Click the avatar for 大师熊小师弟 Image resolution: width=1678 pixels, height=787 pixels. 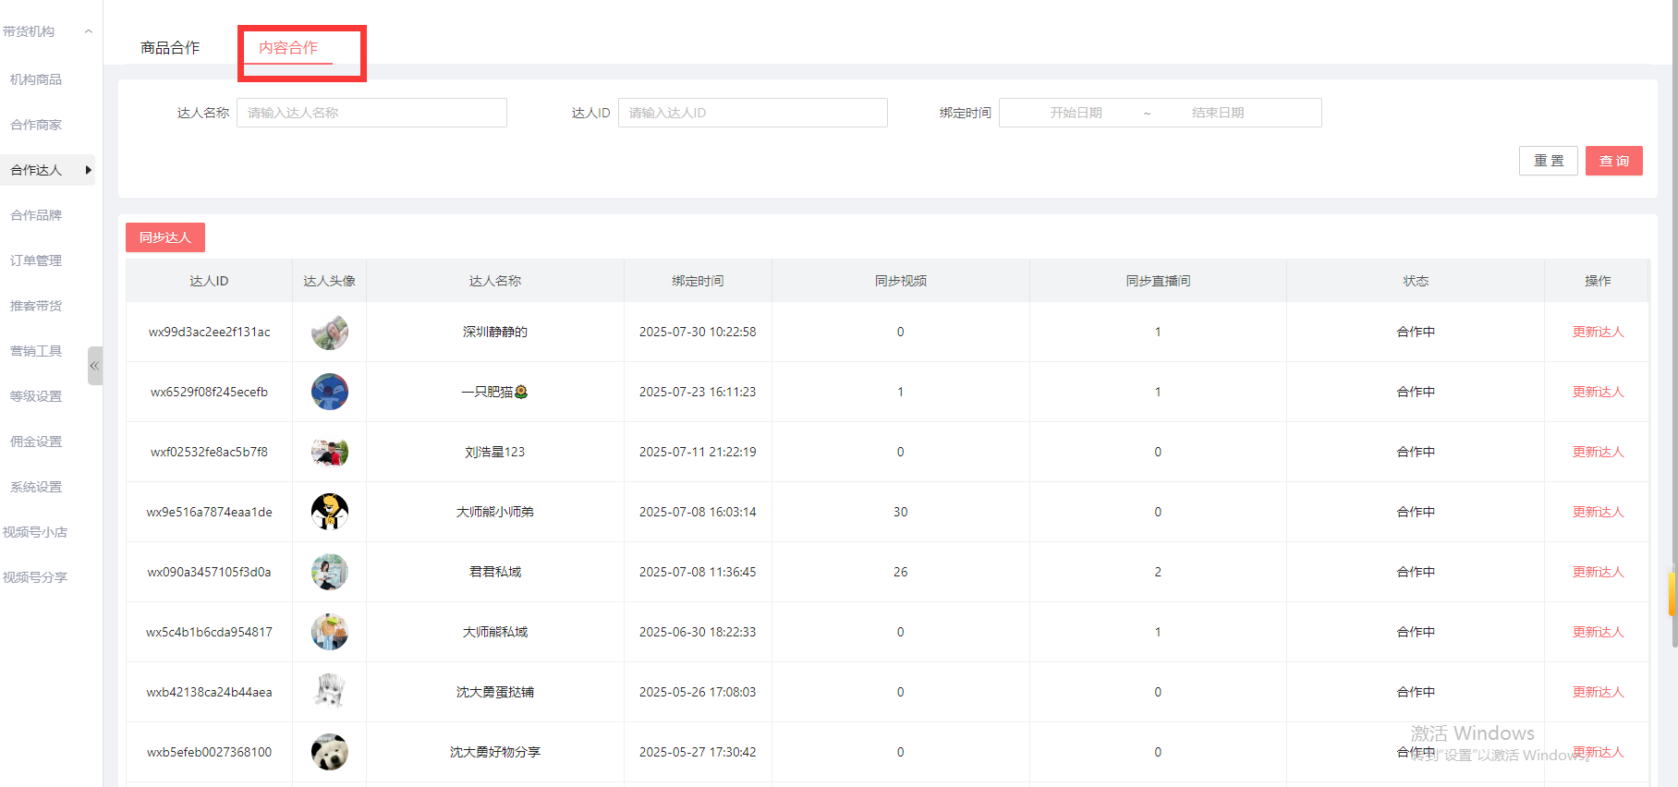coord(329,512)
